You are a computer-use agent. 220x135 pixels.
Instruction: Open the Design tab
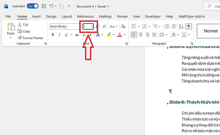point(51,17)
